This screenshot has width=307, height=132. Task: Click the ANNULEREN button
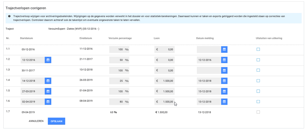(36, 121)
